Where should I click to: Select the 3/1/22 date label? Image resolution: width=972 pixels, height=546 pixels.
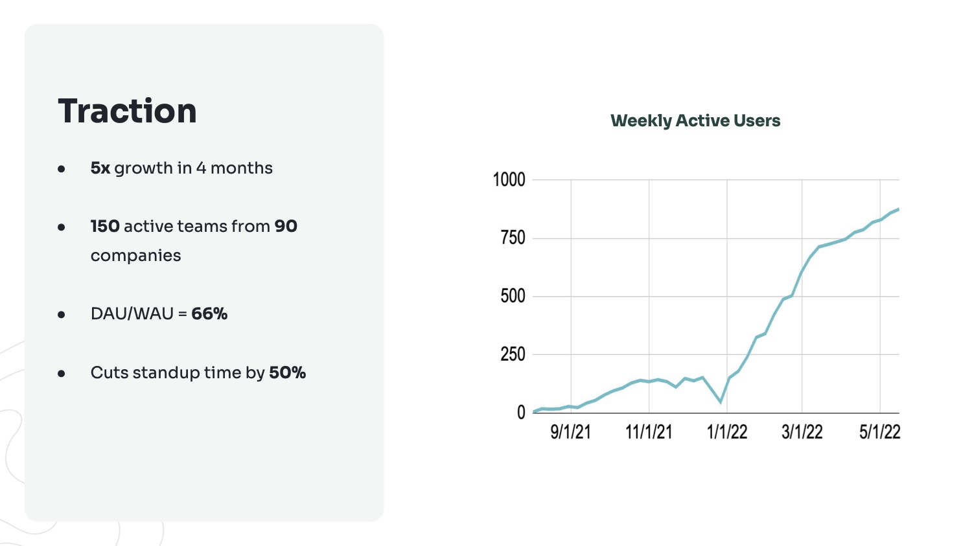click(x=802, y=432)
